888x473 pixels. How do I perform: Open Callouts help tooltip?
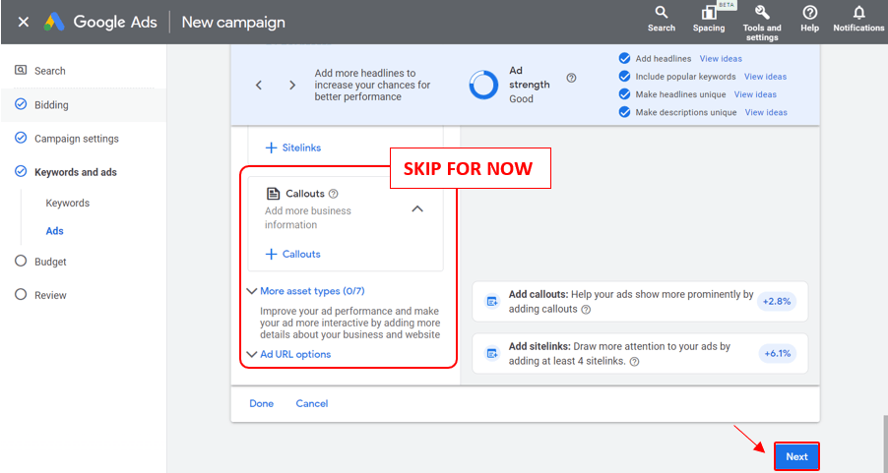334,194
